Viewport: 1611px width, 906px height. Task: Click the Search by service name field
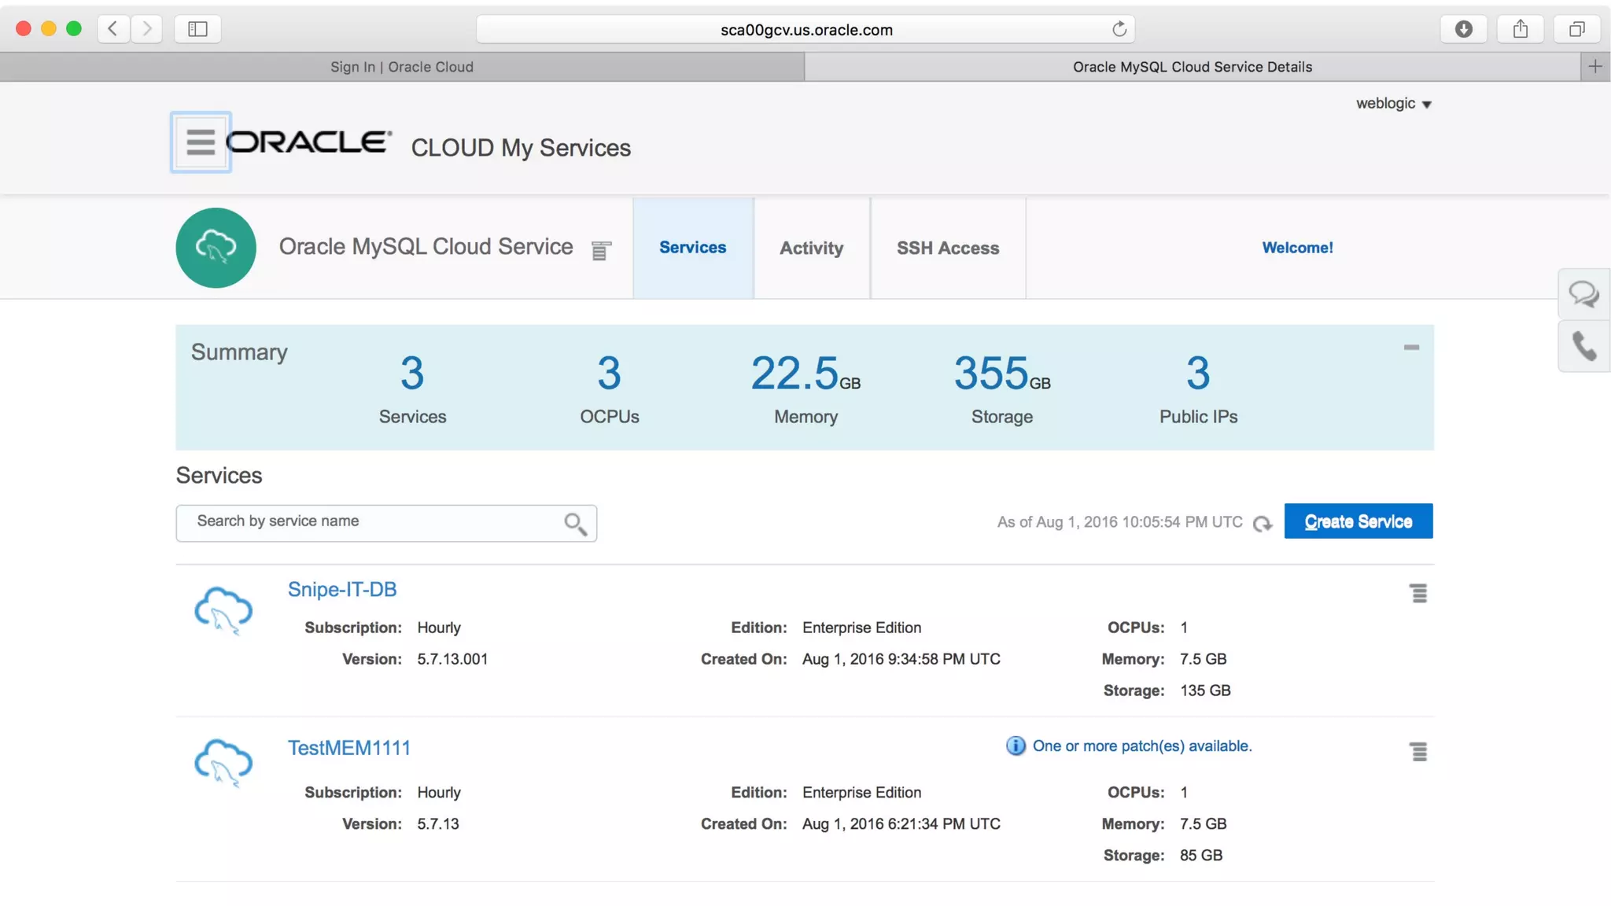click(370, 521)
